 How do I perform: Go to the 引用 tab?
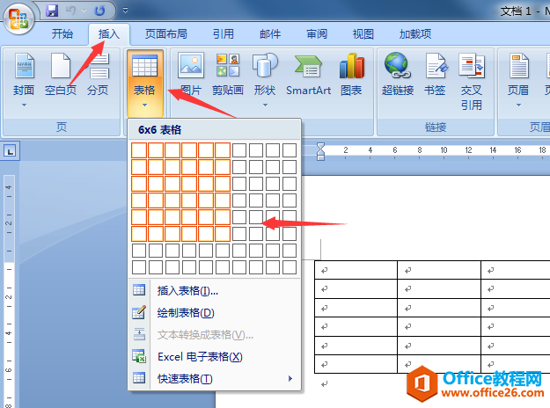(x=224, y=34)
